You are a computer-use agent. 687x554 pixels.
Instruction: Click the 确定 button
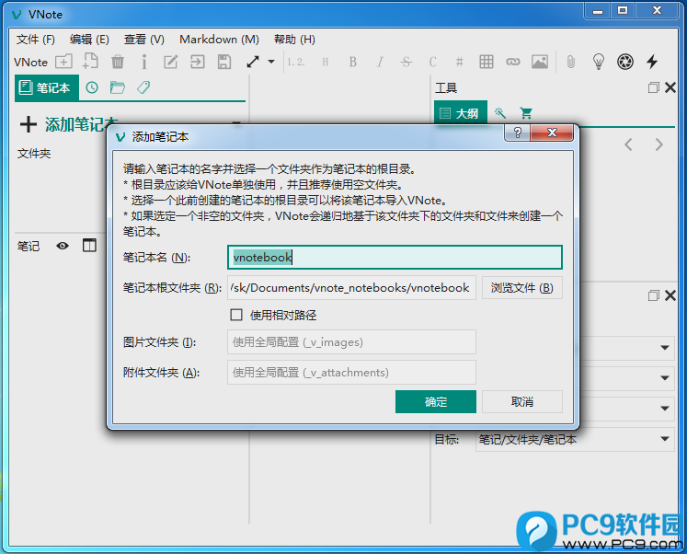(436, 401)
